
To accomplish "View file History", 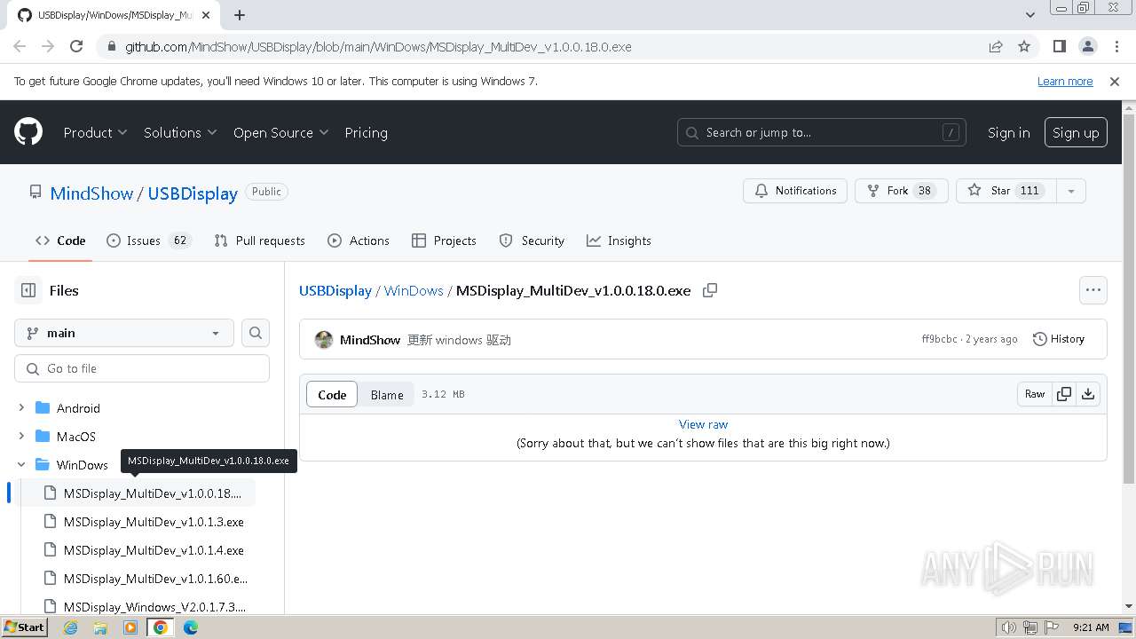I will tap(1059, 339).
